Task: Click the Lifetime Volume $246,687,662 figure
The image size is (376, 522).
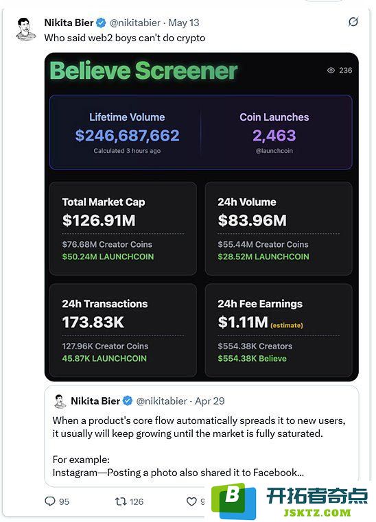Action: coord(127,136)
